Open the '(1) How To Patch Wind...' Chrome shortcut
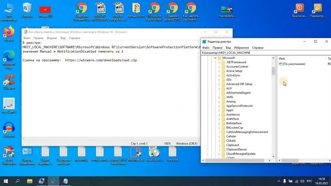Screen dimensions: 331x186 click(154, 11)
